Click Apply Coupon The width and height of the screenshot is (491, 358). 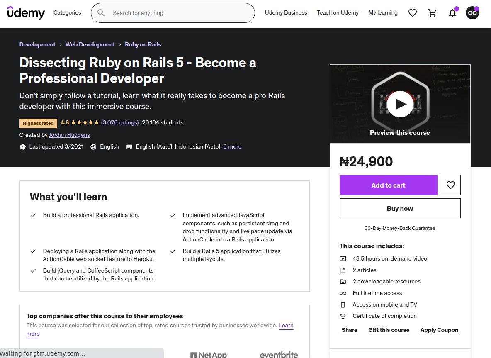coord(439,330)
